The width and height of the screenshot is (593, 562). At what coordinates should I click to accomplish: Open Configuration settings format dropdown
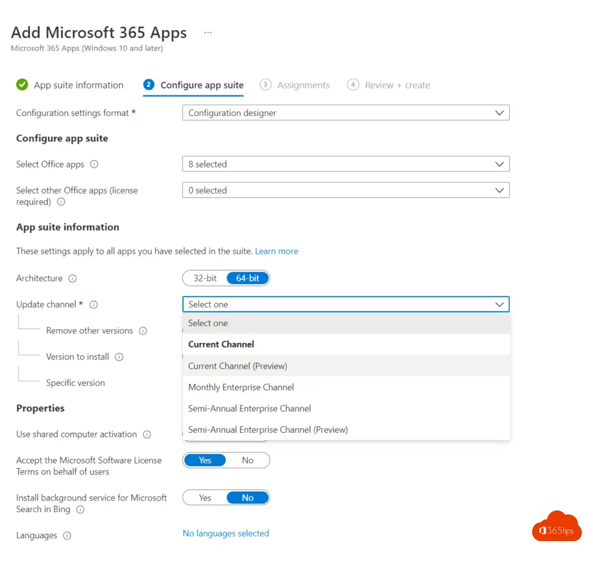tap(346, 113)
